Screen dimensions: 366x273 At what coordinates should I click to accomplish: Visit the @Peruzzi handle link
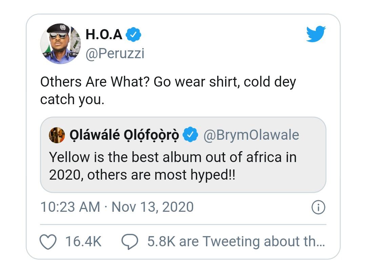[115, 53]
